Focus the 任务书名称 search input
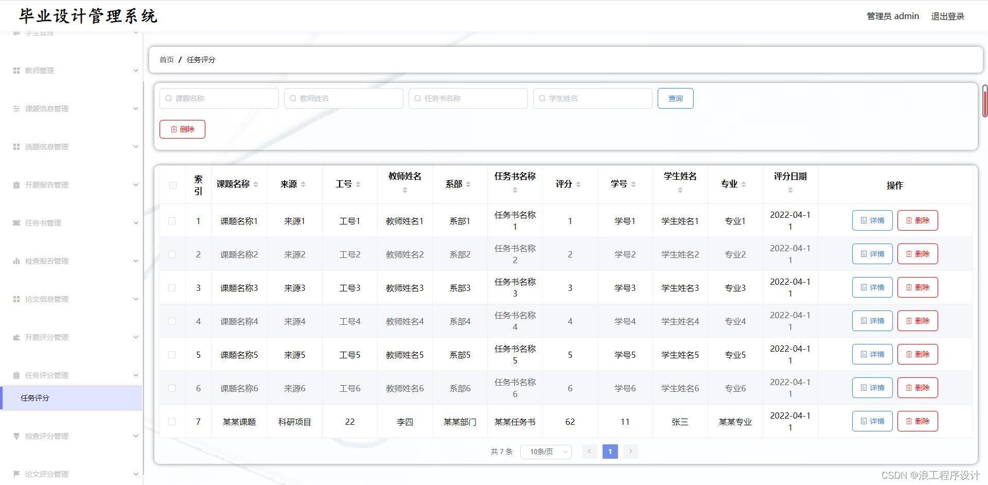This screenshot has width=988, height=485. coord(468,98)
